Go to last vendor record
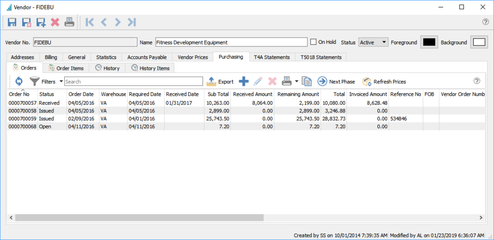This screenshot has width=494, height=240. point(132,22)
